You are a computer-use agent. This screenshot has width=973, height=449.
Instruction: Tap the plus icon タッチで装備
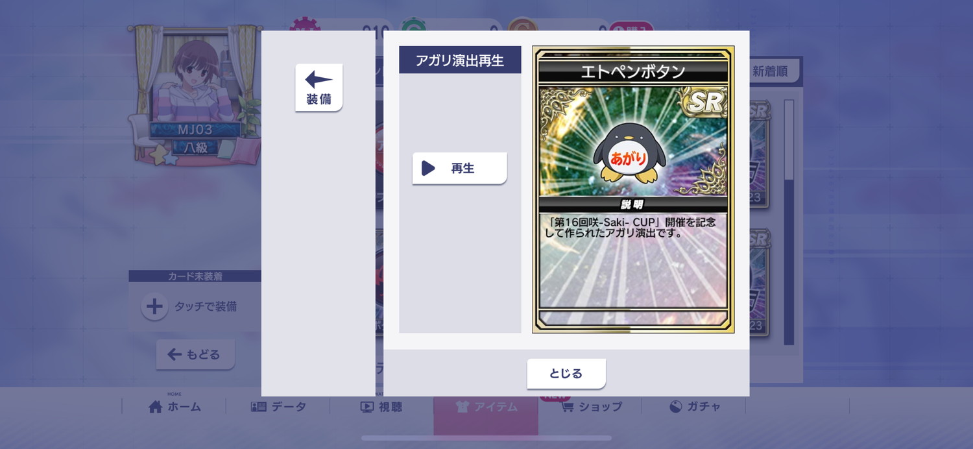click(x=154, y=306)
